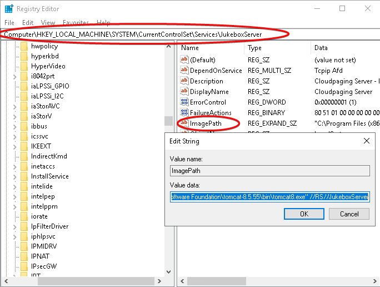Viewport: 380px width, 287px height.
Task: Click the Registry Editor title bar icon
Action: coord(9,9)
